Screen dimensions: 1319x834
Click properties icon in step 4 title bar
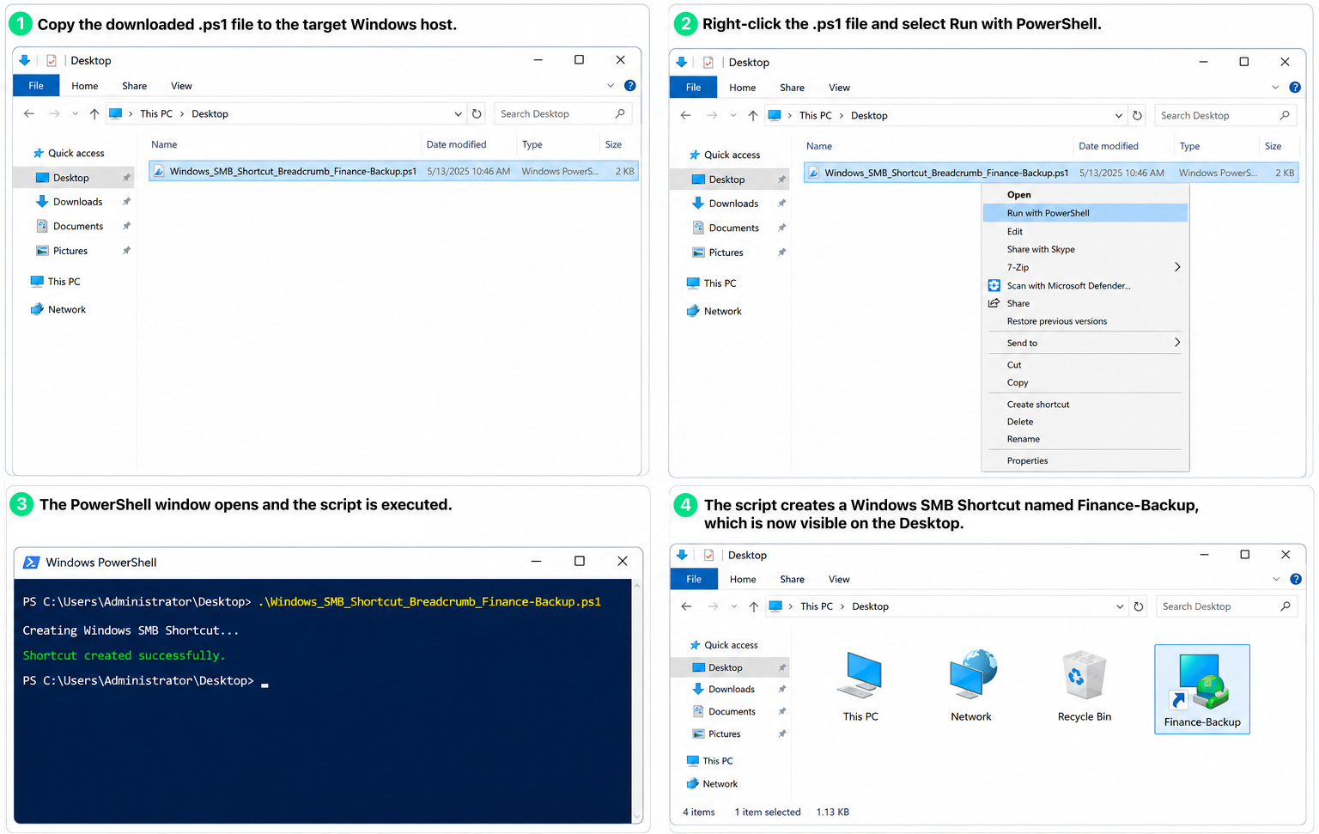pos(708,556)
